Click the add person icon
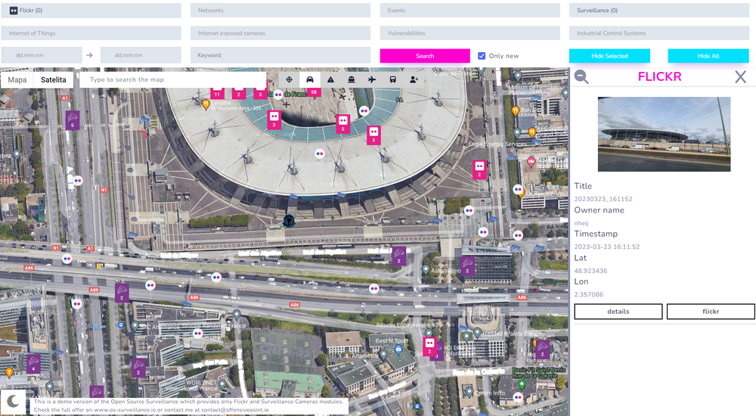 pos(414,79)
